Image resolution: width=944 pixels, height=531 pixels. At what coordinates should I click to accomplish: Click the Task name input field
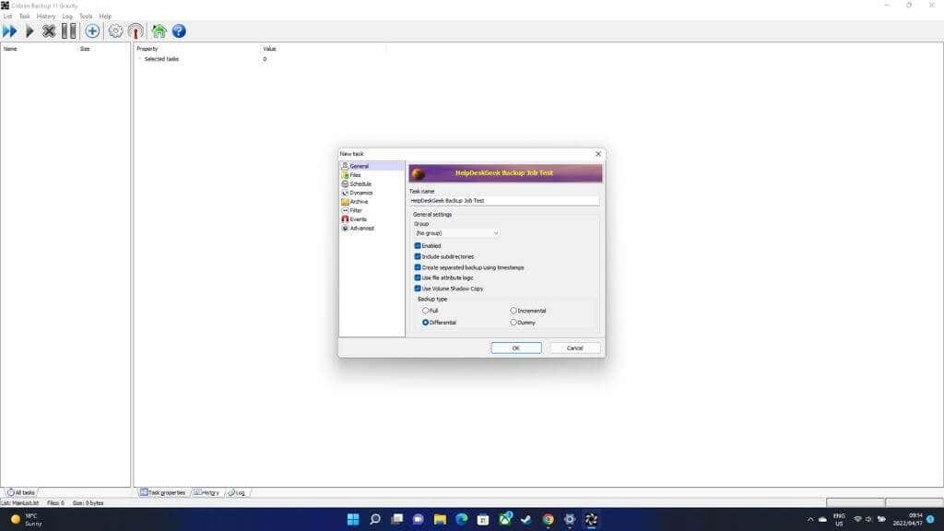coord(504,200)
